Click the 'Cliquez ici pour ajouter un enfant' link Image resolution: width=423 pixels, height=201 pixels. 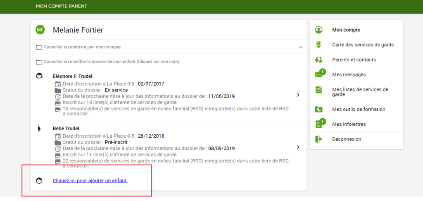90,181
